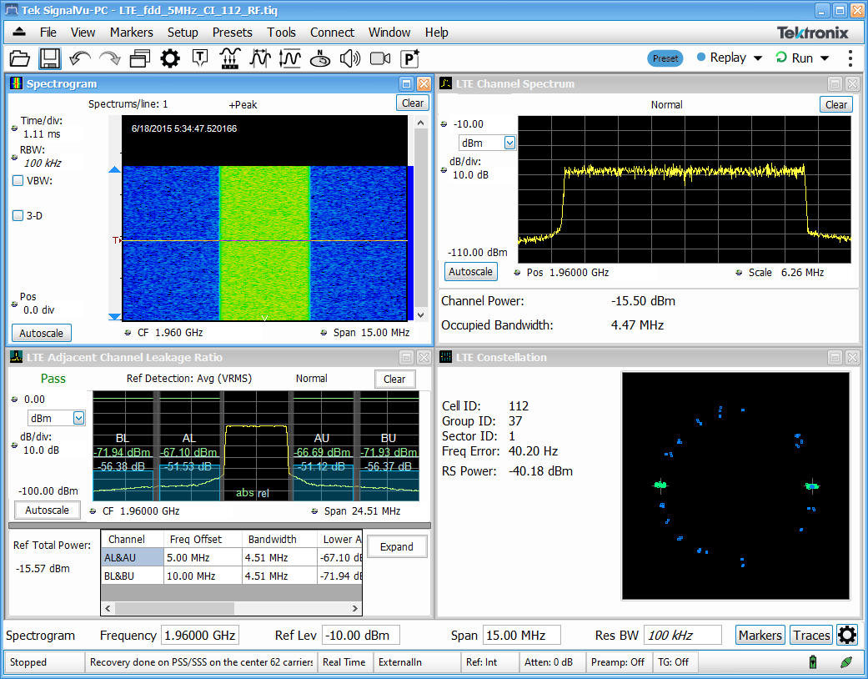868x679 pixels.
Task: Click the gear icon beside Traces button
Action: (847, 635)
